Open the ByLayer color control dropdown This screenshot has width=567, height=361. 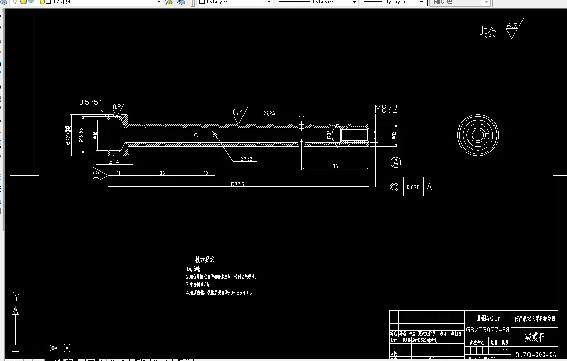click(x=269, y=2)
